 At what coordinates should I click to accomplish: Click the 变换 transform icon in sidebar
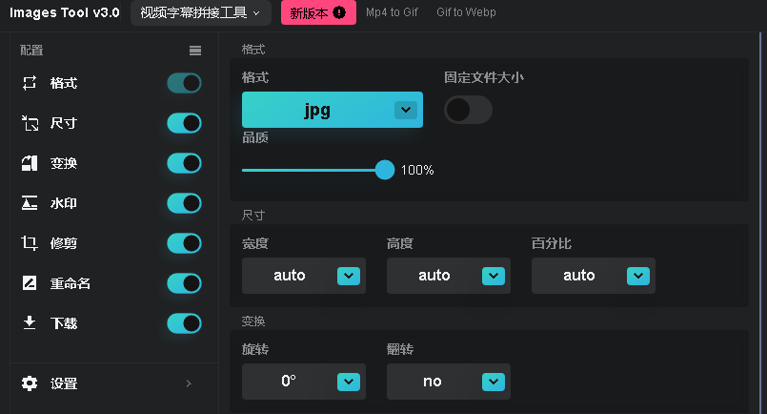(30, 163)
